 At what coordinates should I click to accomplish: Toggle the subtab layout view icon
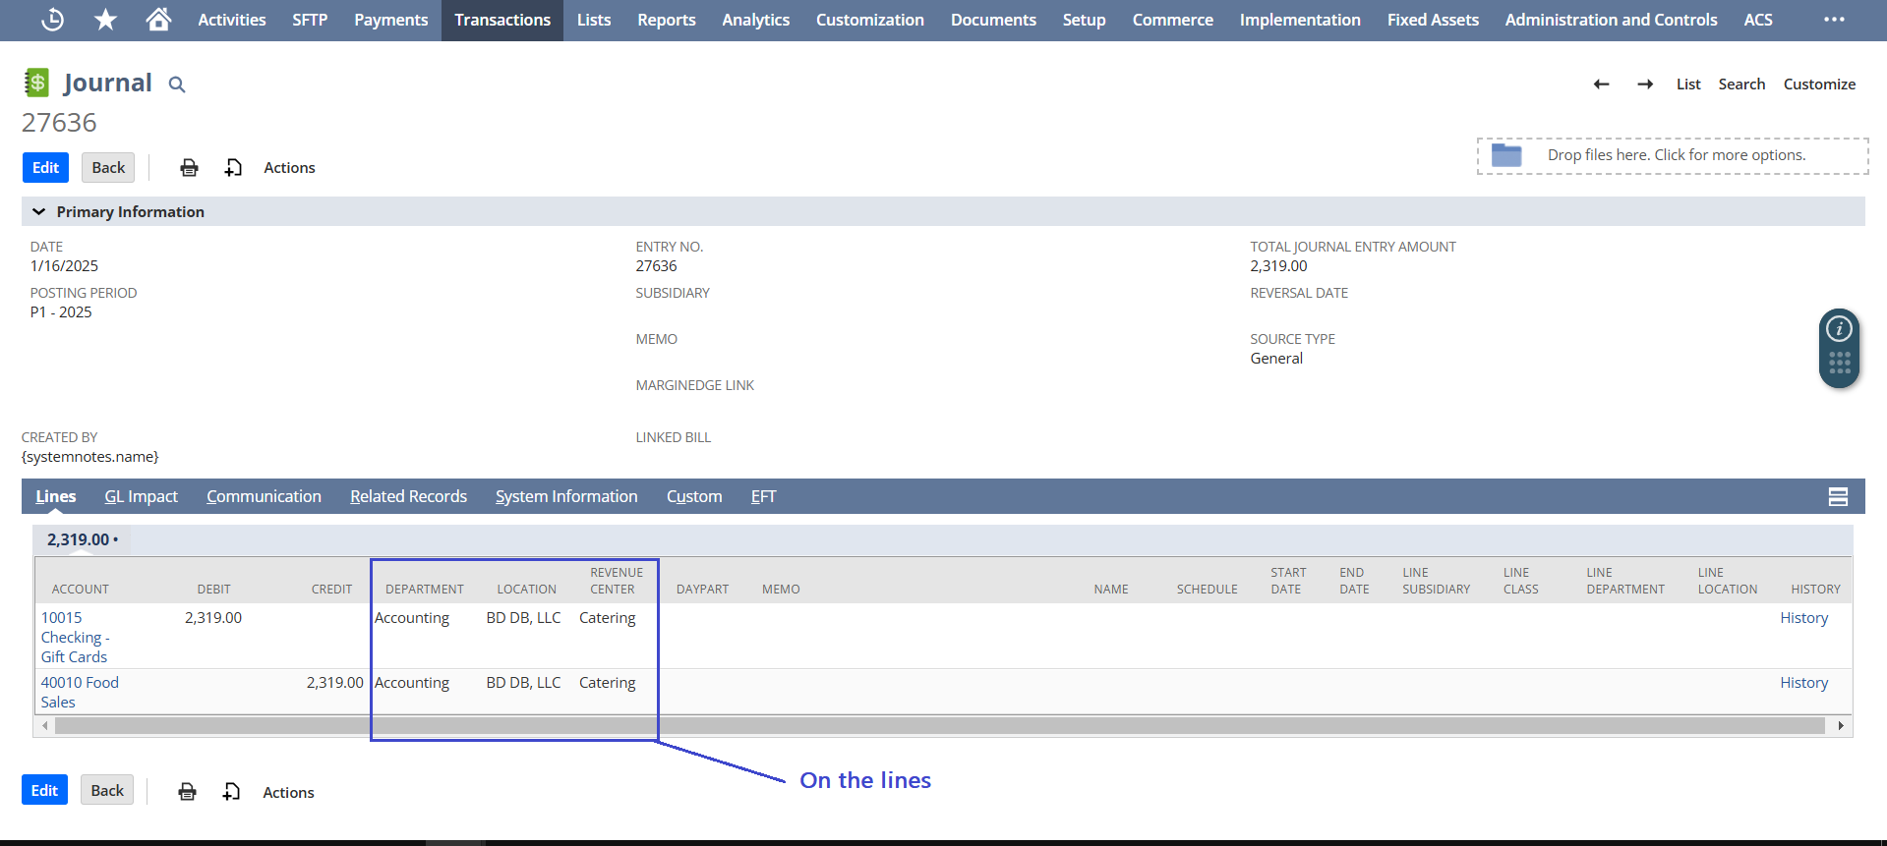click(1837, 497)
